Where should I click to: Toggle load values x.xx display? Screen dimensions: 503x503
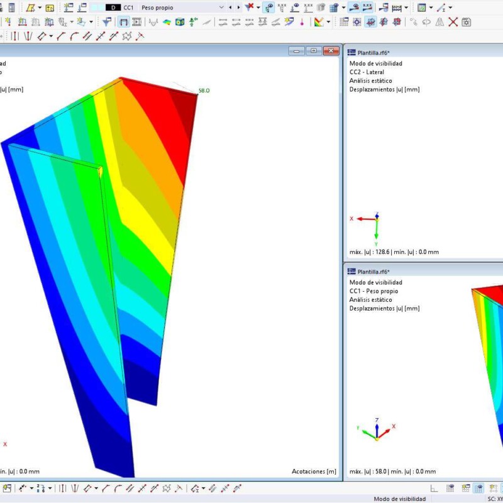click(308, 8)
